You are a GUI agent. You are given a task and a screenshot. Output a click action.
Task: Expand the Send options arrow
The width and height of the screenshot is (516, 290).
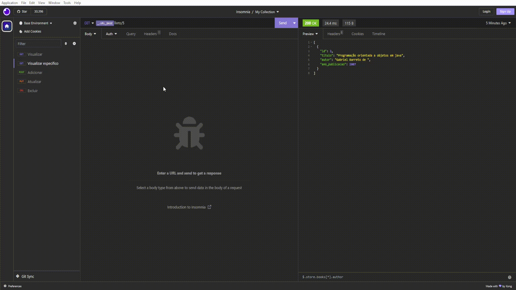294,23
